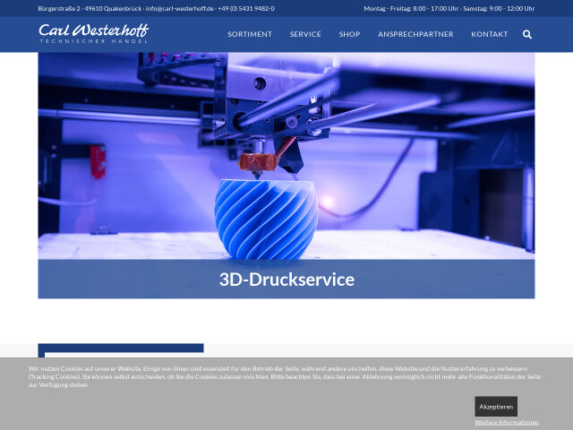Click the Technischer Handel tagline under logo
This screenshot has width=573, height=430.
pyautogui.click(x=93, y=42)
